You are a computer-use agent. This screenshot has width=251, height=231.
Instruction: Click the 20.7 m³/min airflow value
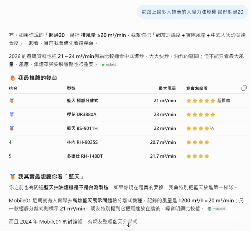tap(163, 142)
